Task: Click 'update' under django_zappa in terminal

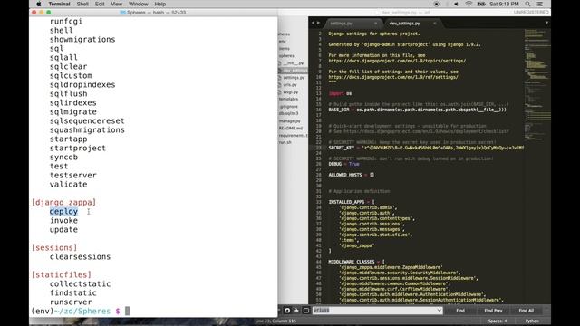Action: [63, 229]
